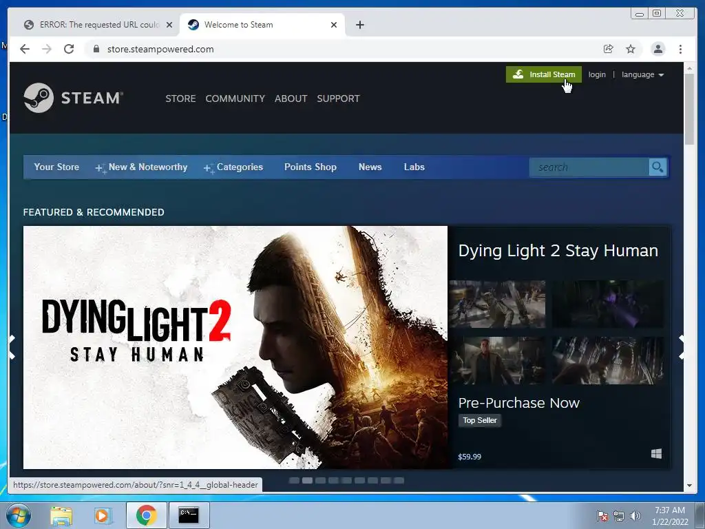
Task: Reload the Steam store page
Action: pyautogui.click(x=69, y=49)
